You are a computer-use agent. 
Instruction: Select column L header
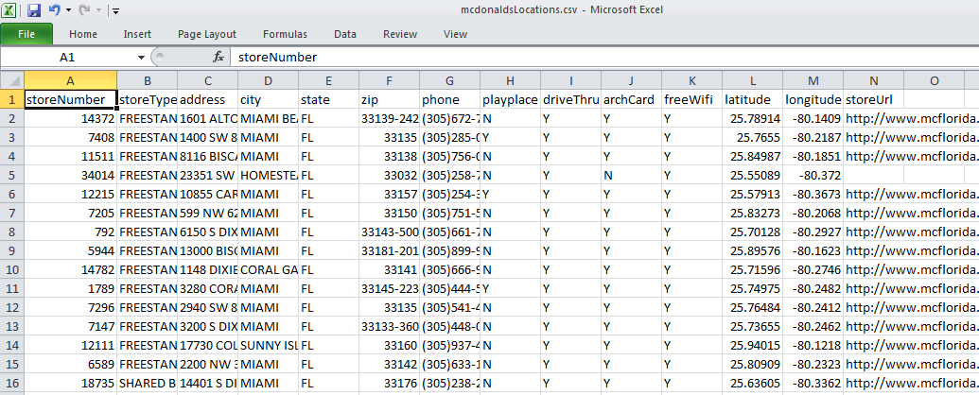pyautogui.click(x=753, y=80)
